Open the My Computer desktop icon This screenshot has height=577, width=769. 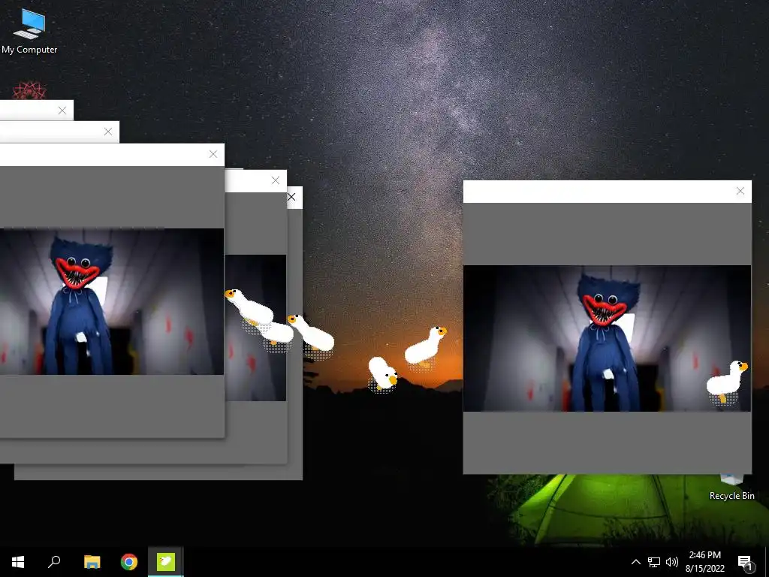point(29,30)
